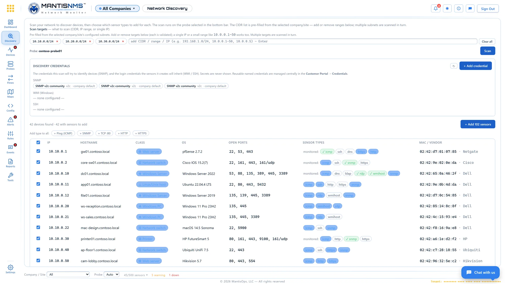Screen dimensions: 505x284
Task: Toggle the theme sun icon
Action: [x=447, y=8]
